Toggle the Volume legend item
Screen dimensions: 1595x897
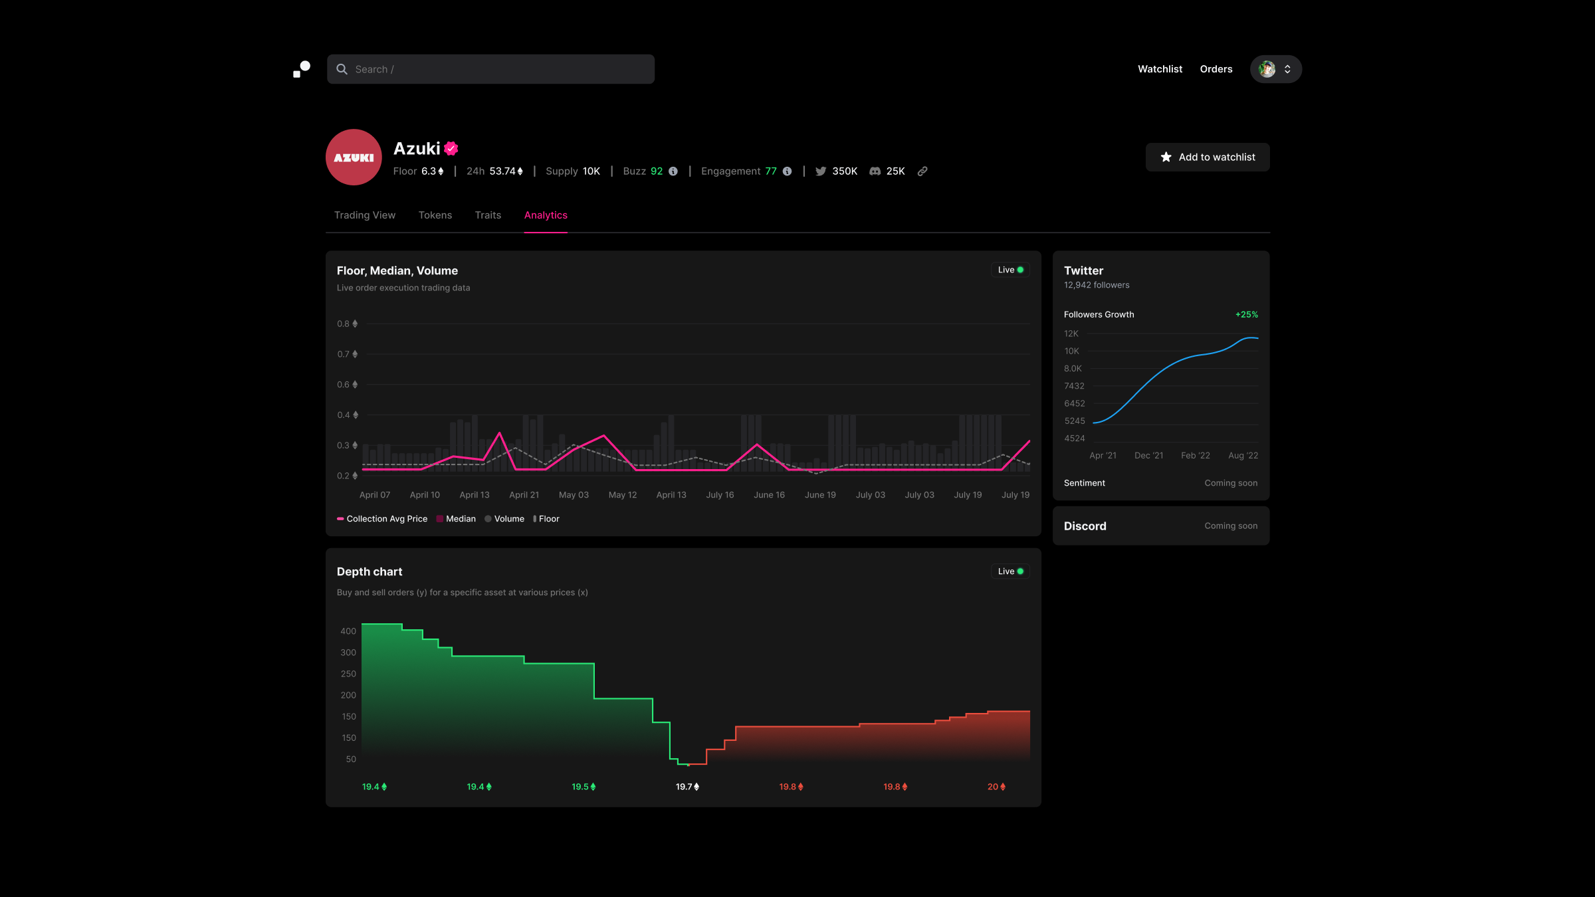pos(504,519)
